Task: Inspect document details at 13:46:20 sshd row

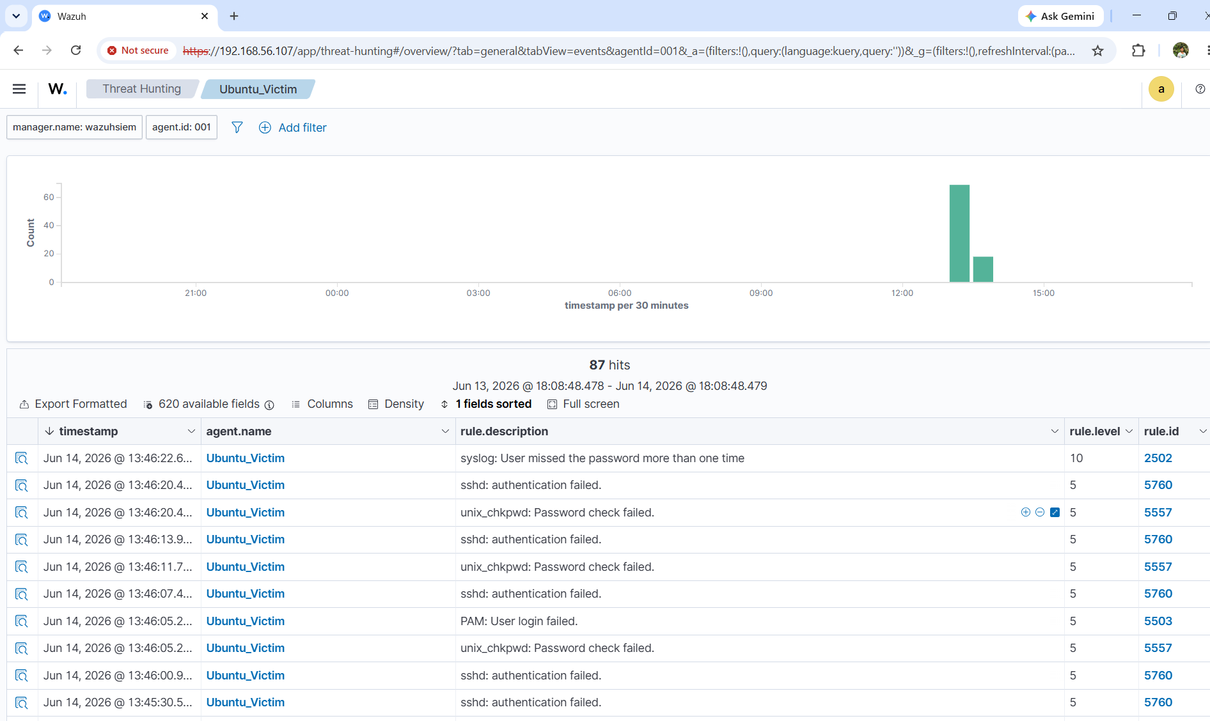Action: pos(22,485)
